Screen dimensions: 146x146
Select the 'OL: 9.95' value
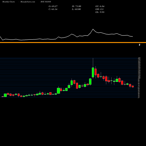click(100, 12)
